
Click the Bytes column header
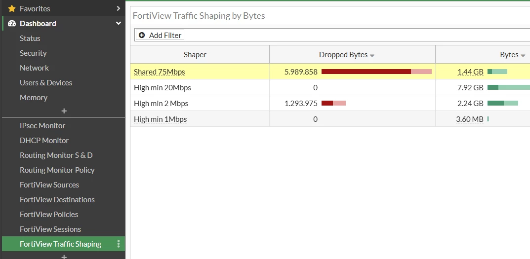tap(483, 55)
